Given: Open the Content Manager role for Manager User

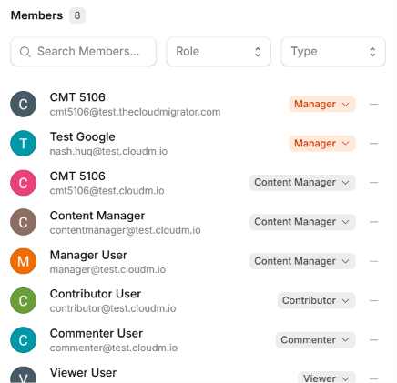Looking at the screenshot, I should click(x=302, y=261).
